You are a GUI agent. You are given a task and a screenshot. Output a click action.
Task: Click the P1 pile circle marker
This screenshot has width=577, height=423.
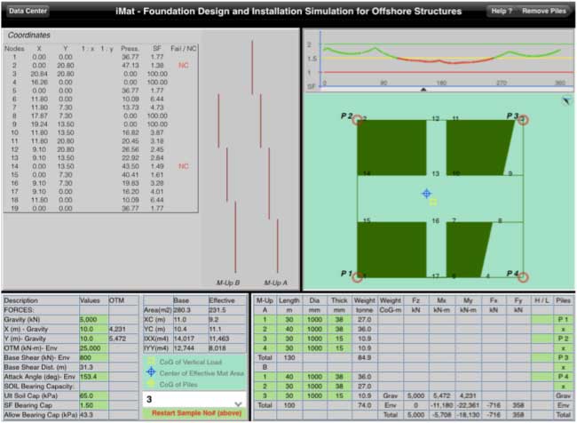[x=358, y=276]
